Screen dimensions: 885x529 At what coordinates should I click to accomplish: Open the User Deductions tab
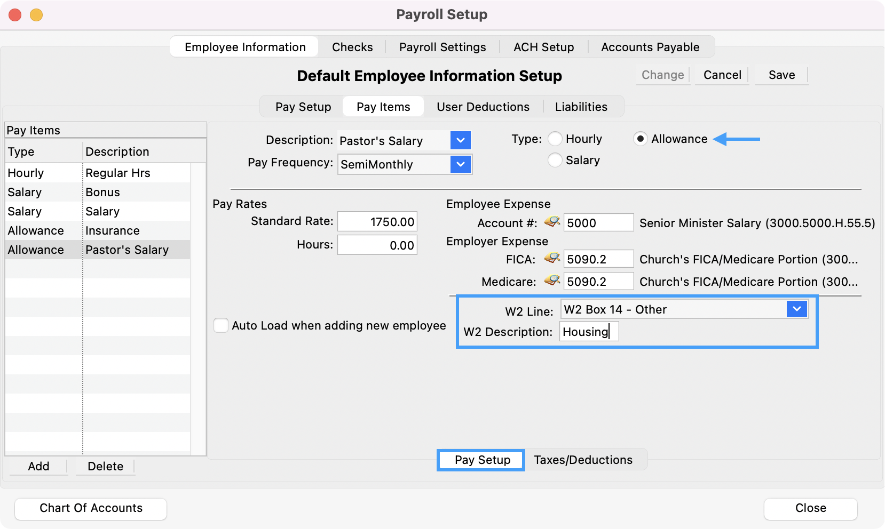click(x=483, y=107)
